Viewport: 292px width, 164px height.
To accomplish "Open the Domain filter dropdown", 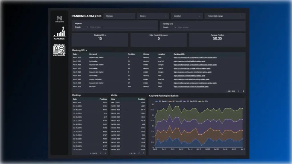I will click(x=119, y=16).
